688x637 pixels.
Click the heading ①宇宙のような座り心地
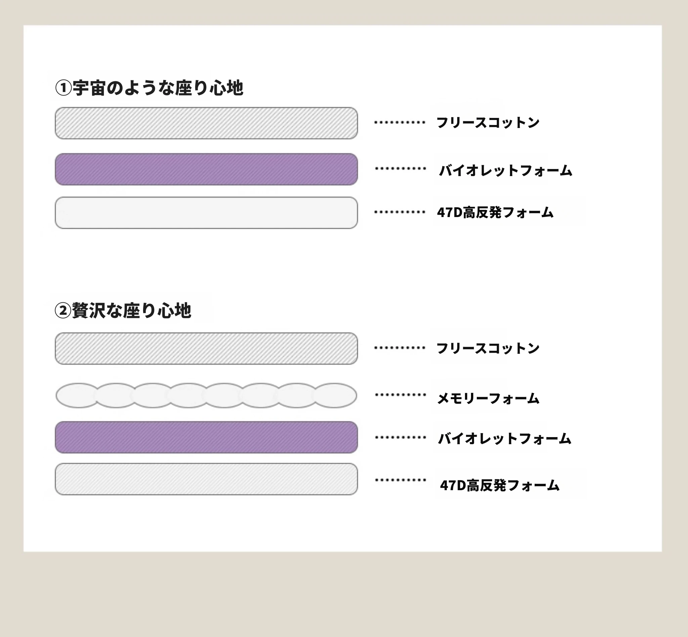[x=149, y=88]
